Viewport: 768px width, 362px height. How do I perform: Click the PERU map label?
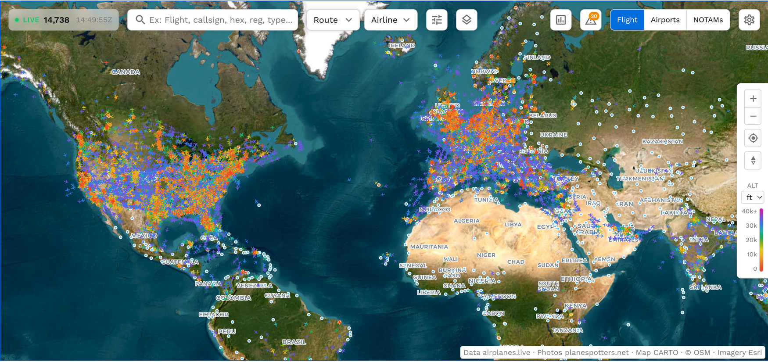point(227,331)
